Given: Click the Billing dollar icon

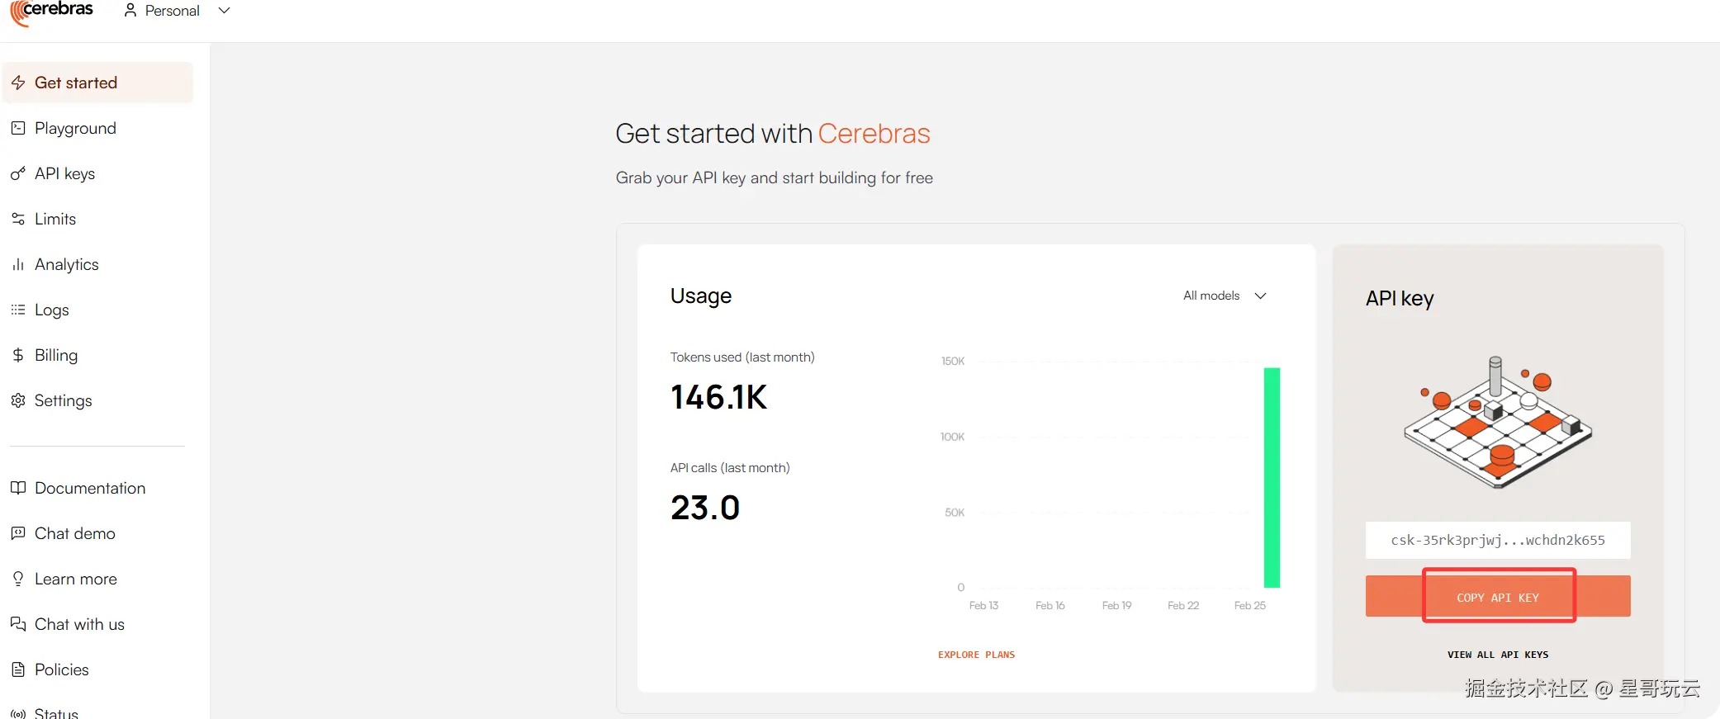Looking at the screenshot, I should [18, 355].
